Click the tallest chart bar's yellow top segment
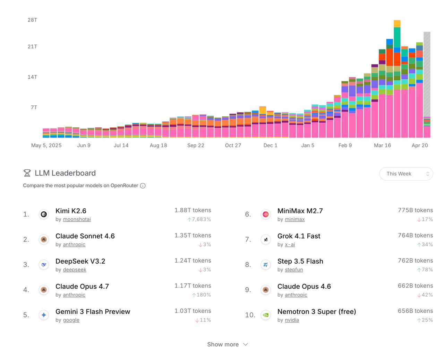 tap(397, 24)
